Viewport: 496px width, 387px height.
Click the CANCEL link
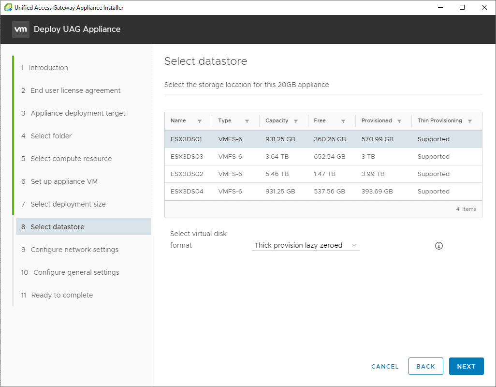(385, 366)
